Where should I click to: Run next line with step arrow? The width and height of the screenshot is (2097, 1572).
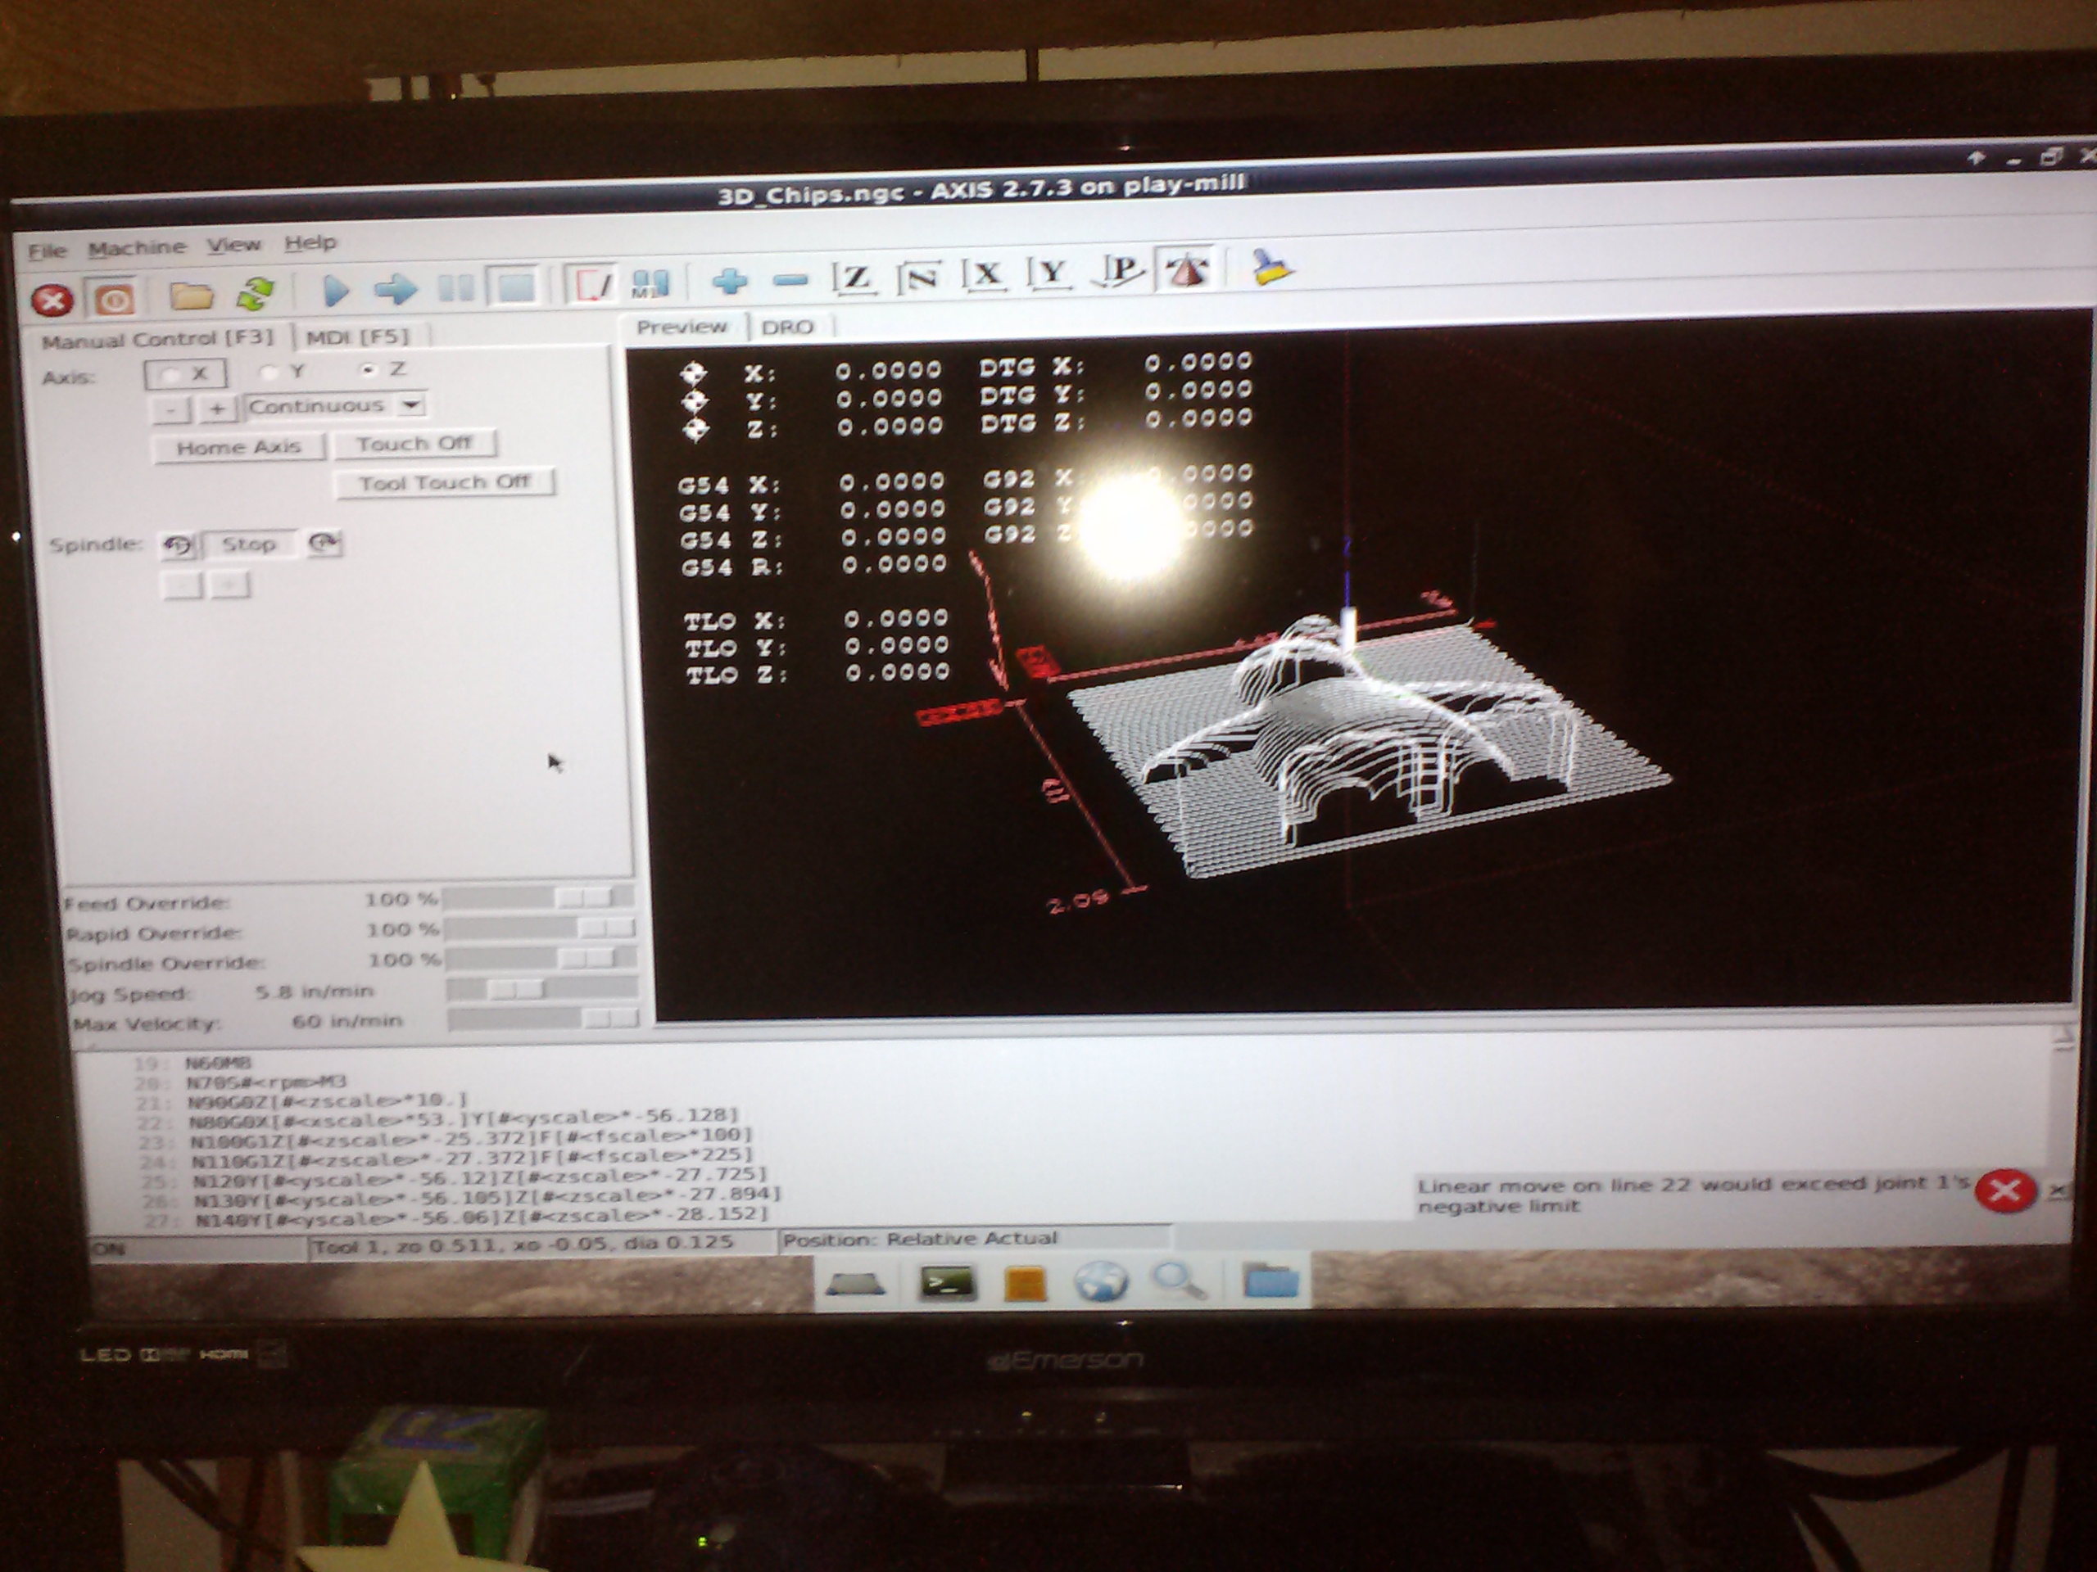tap(396, 288)
